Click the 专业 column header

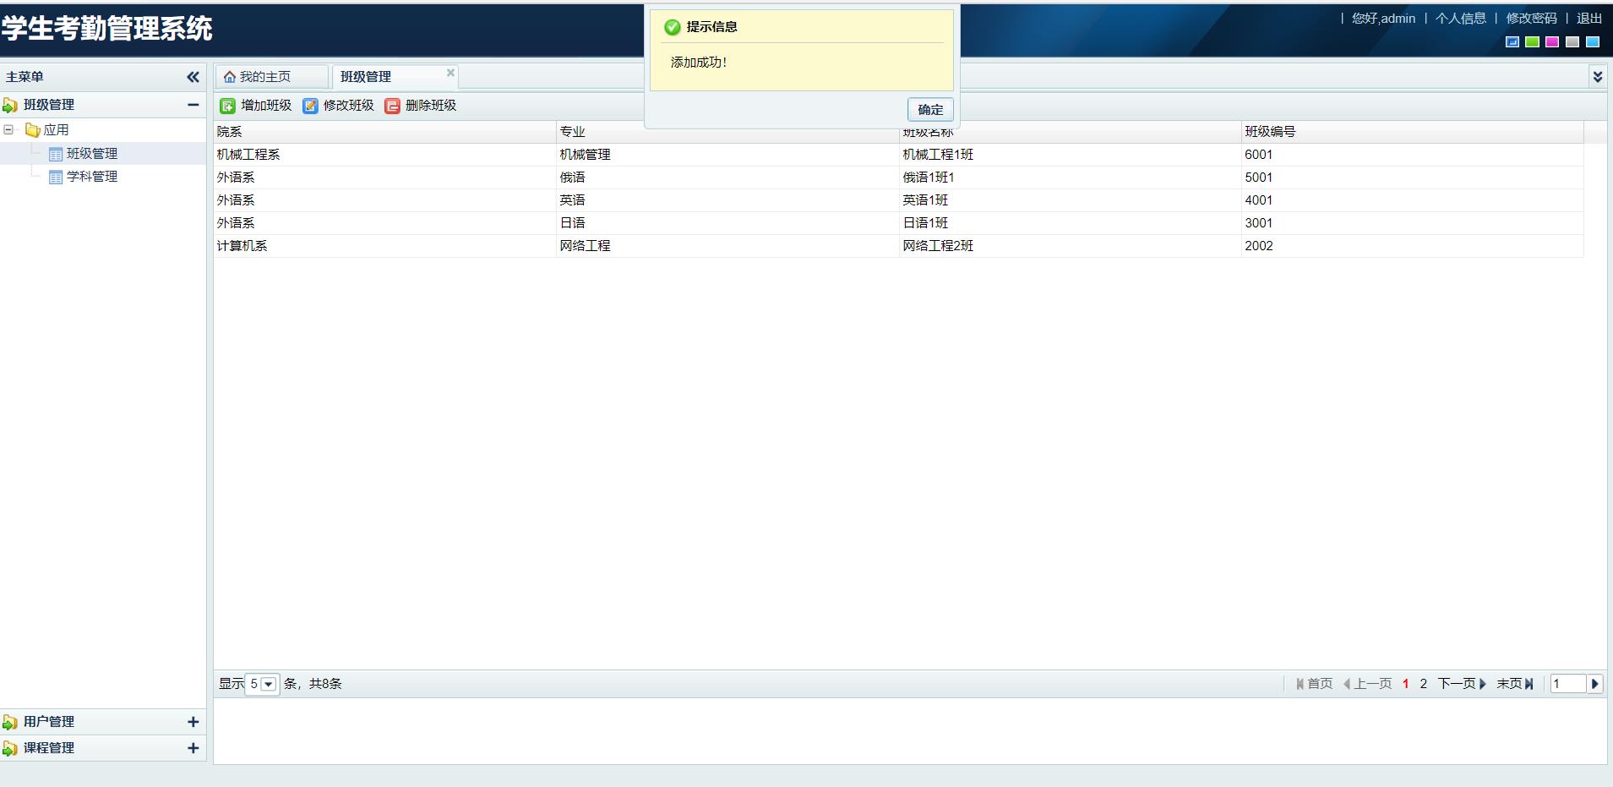(727, 132)
